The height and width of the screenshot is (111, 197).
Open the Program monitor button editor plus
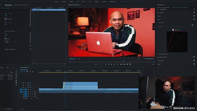coord(153,64)
